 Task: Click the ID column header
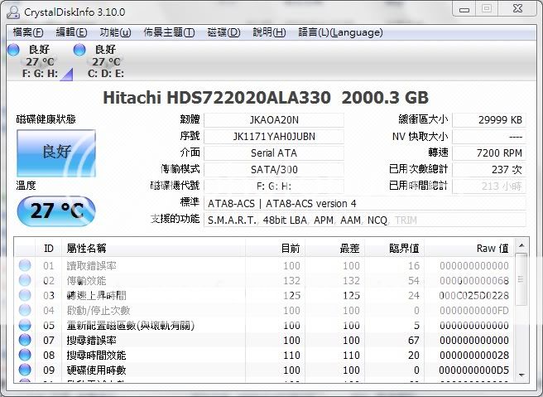49,248
